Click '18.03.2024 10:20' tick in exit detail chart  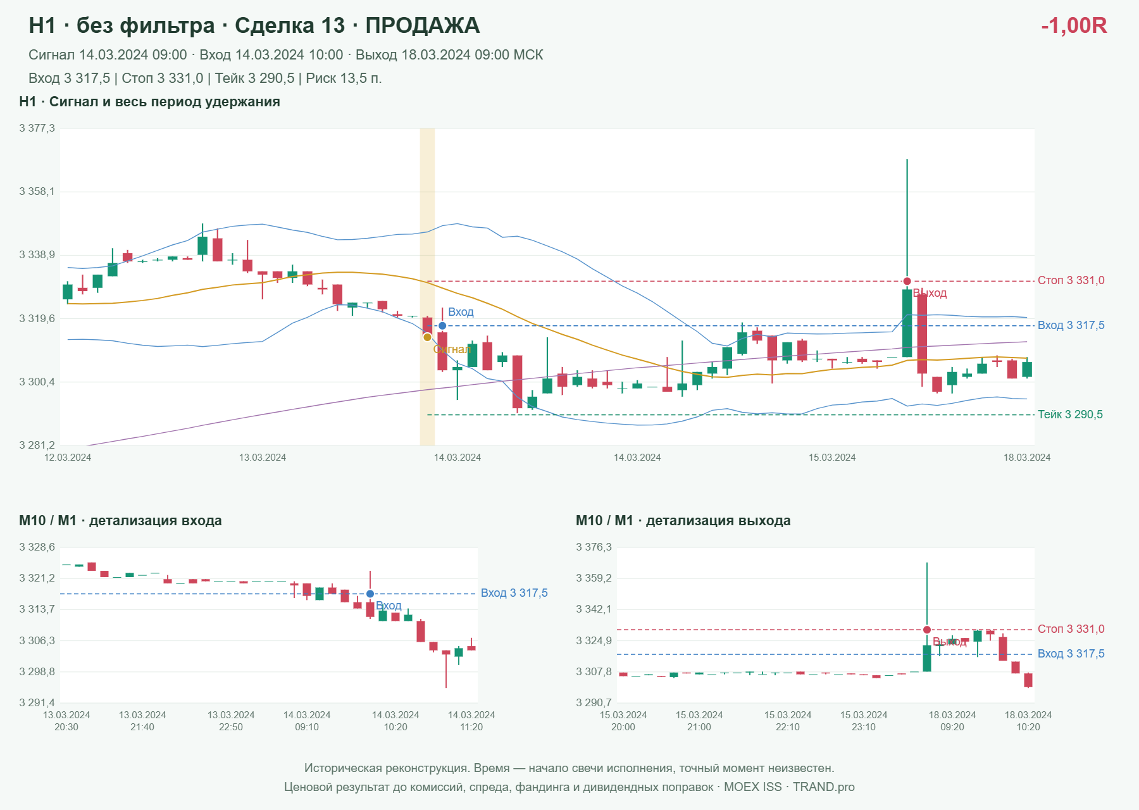point(1028,721)
